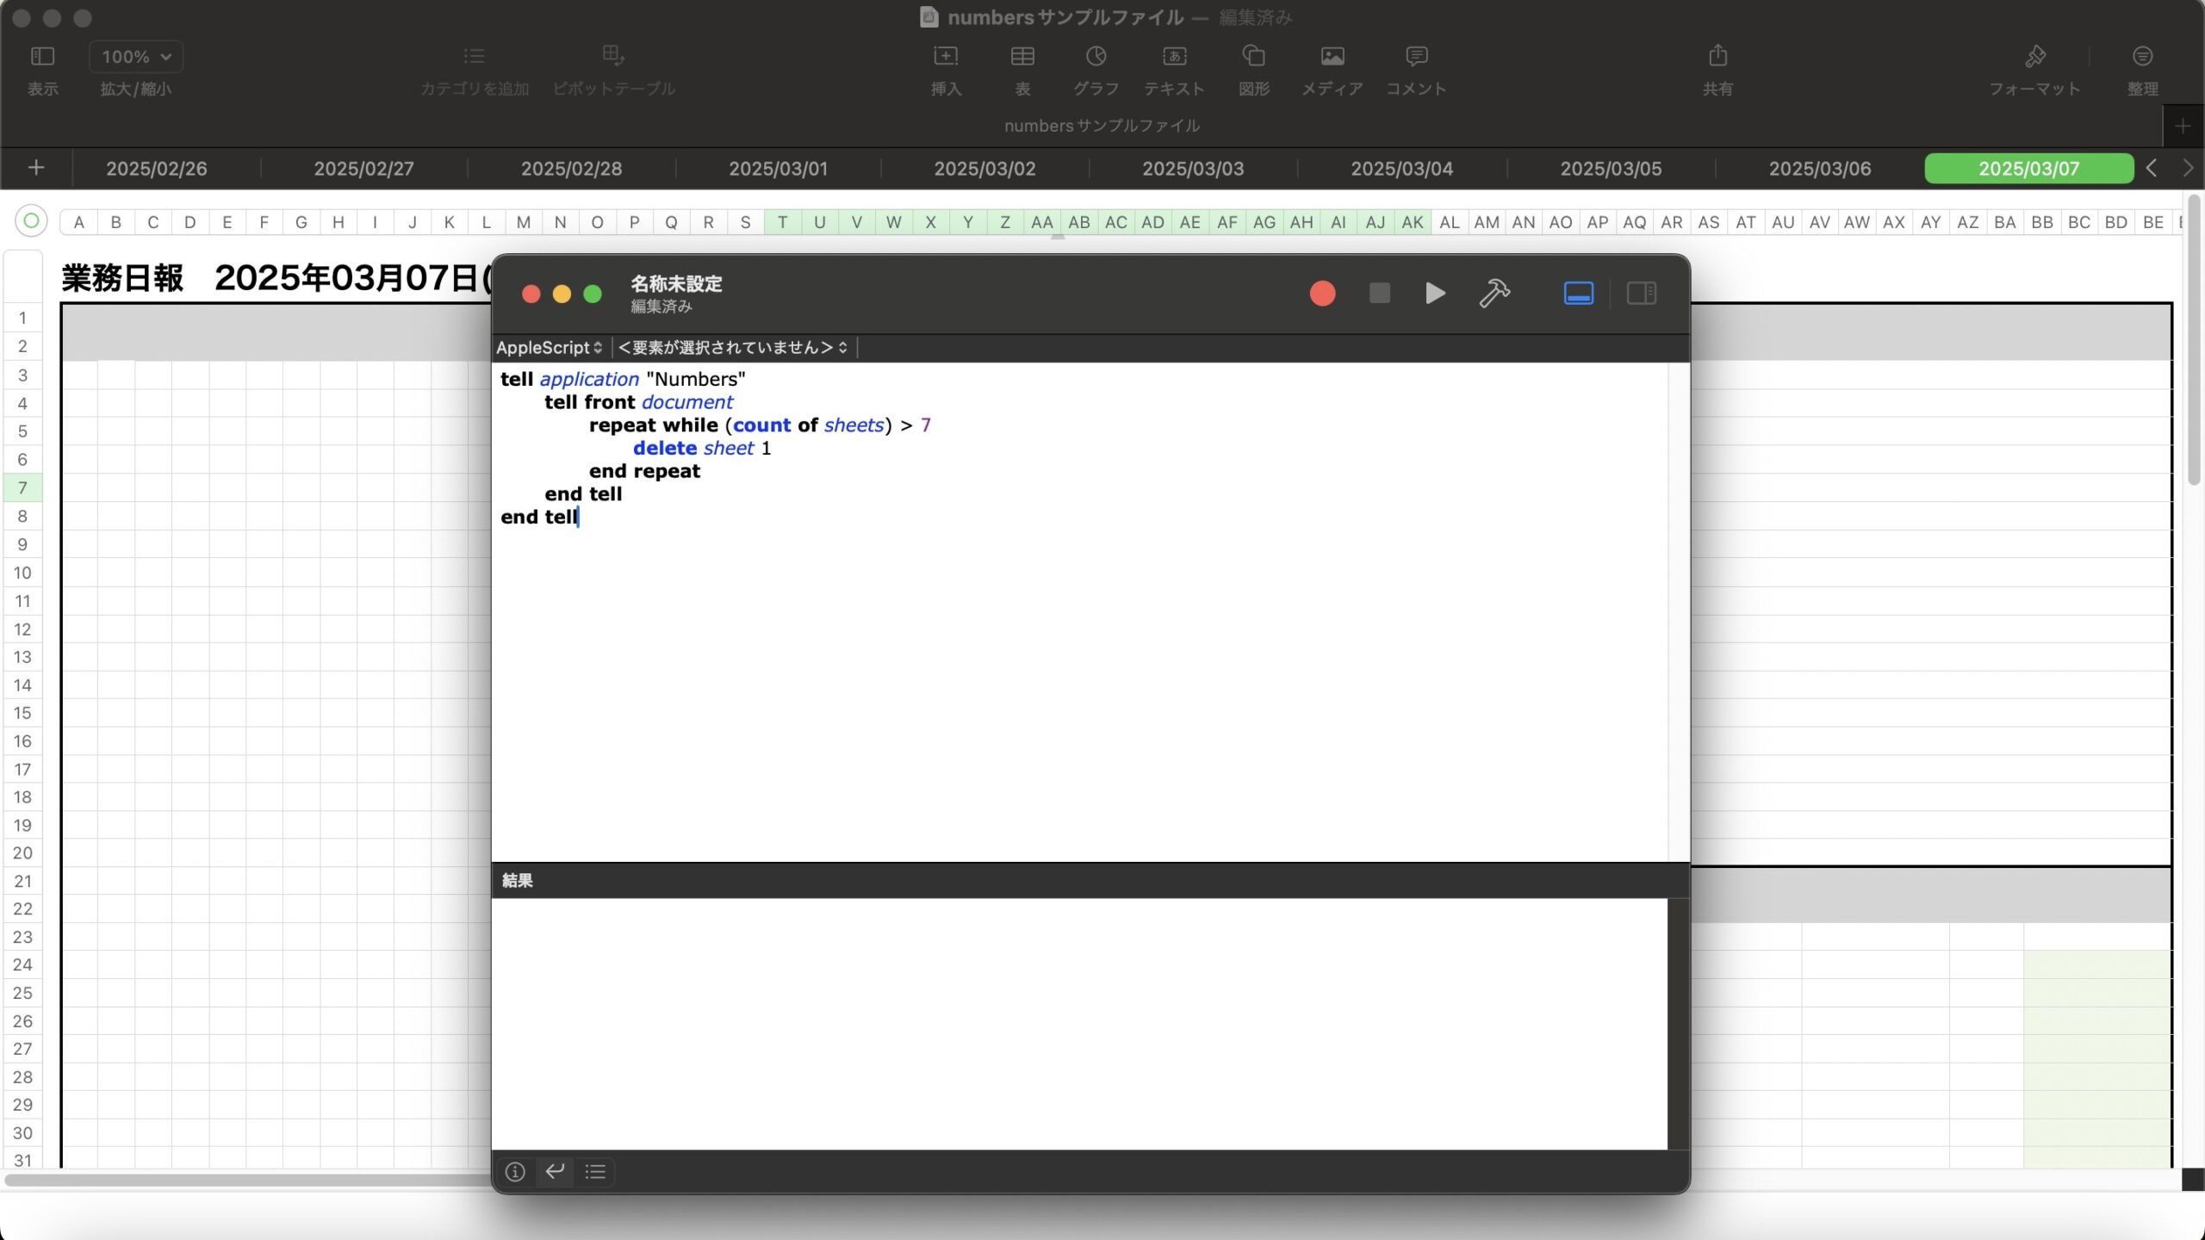Click the Comment (コメント) toolbar icon
The width and height of the screenshot is (2205, 1240).
1417,57
